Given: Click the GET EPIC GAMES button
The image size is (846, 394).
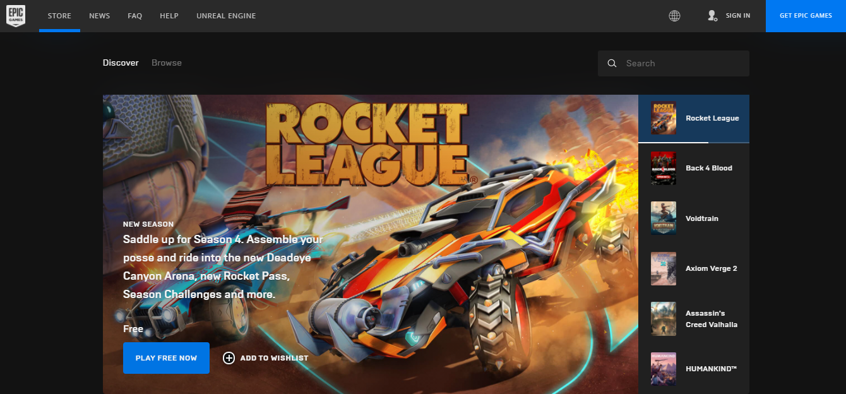Looking at the screenshot, I should coord(806,16).
